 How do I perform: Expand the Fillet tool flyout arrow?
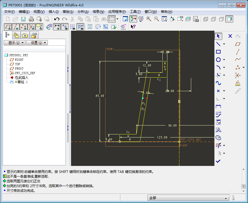click(224, 75)
